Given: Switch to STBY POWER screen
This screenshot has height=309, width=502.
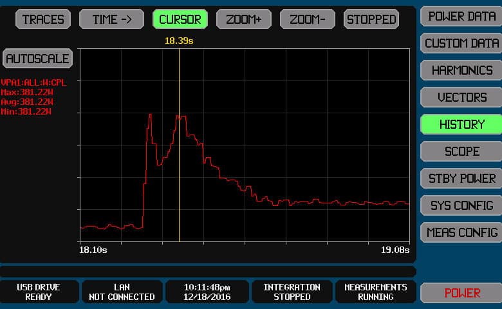Looking at the screenshot, I should point(461,178).
